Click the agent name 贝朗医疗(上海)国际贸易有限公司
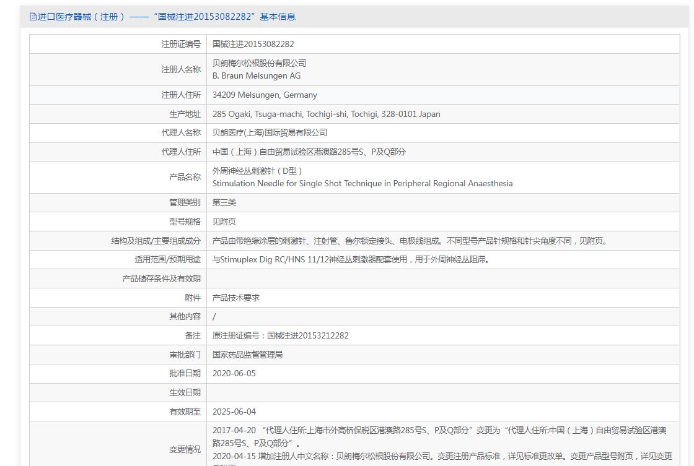 270,132
